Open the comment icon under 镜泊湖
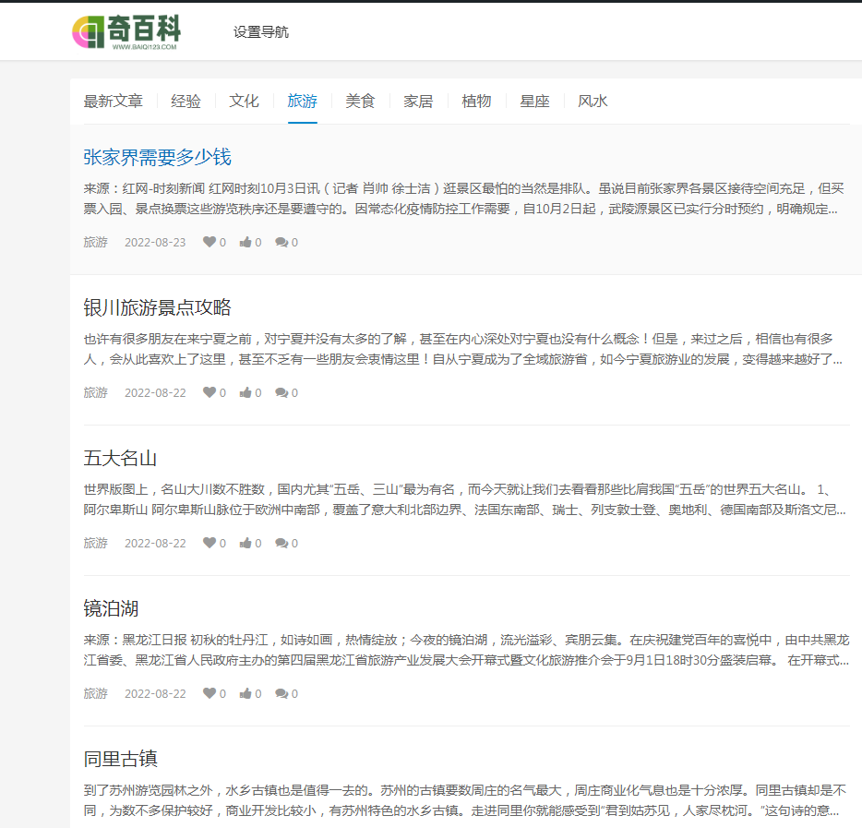Image resolution: width=862 pixels, height=828 pixels. point(281,693)
